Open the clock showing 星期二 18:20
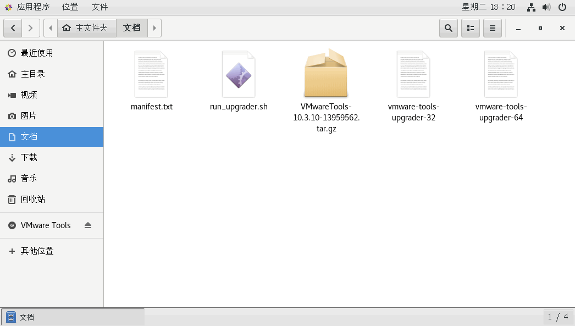The image size is (575, 326). click(x=489, y=7)
